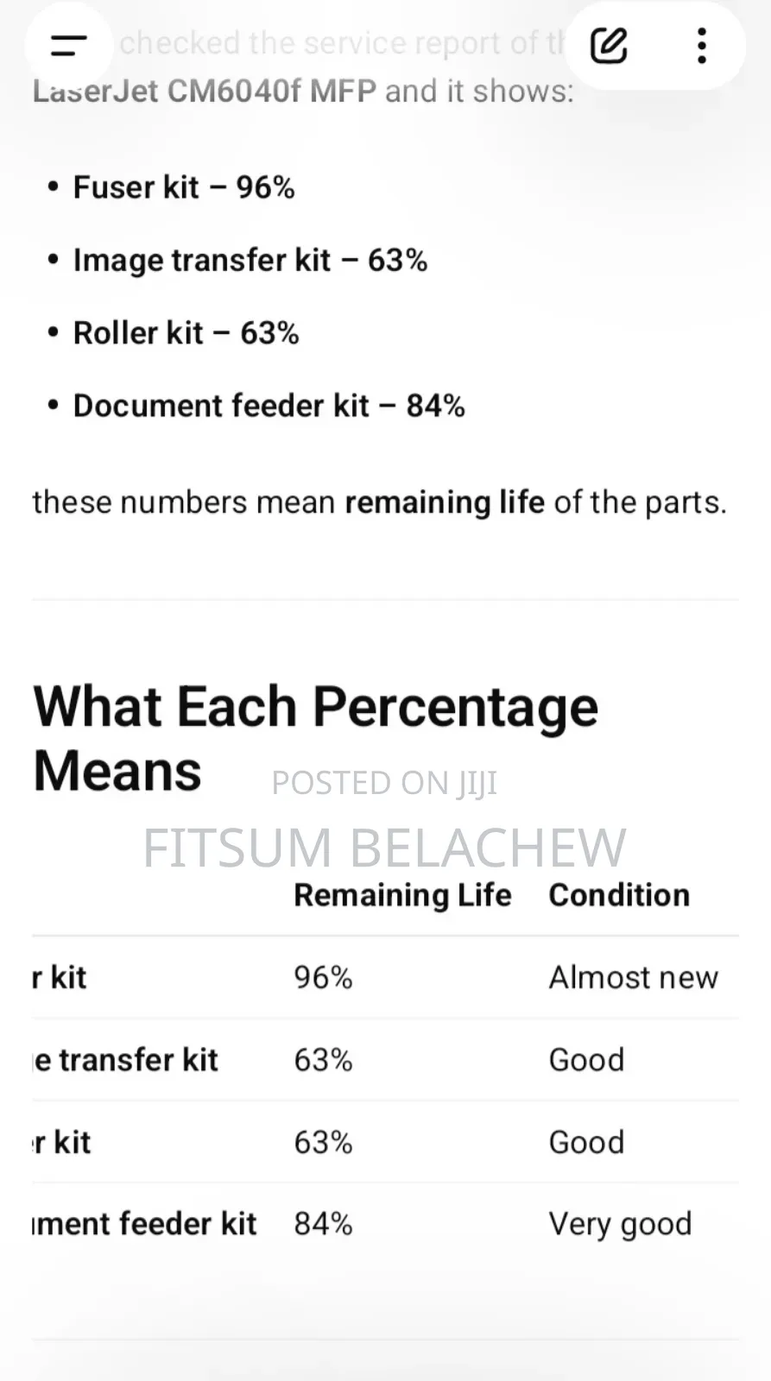771x1381 pixels.
Task: Tap the 'What Each Percentage Means' heading
Action: point(315,738)
